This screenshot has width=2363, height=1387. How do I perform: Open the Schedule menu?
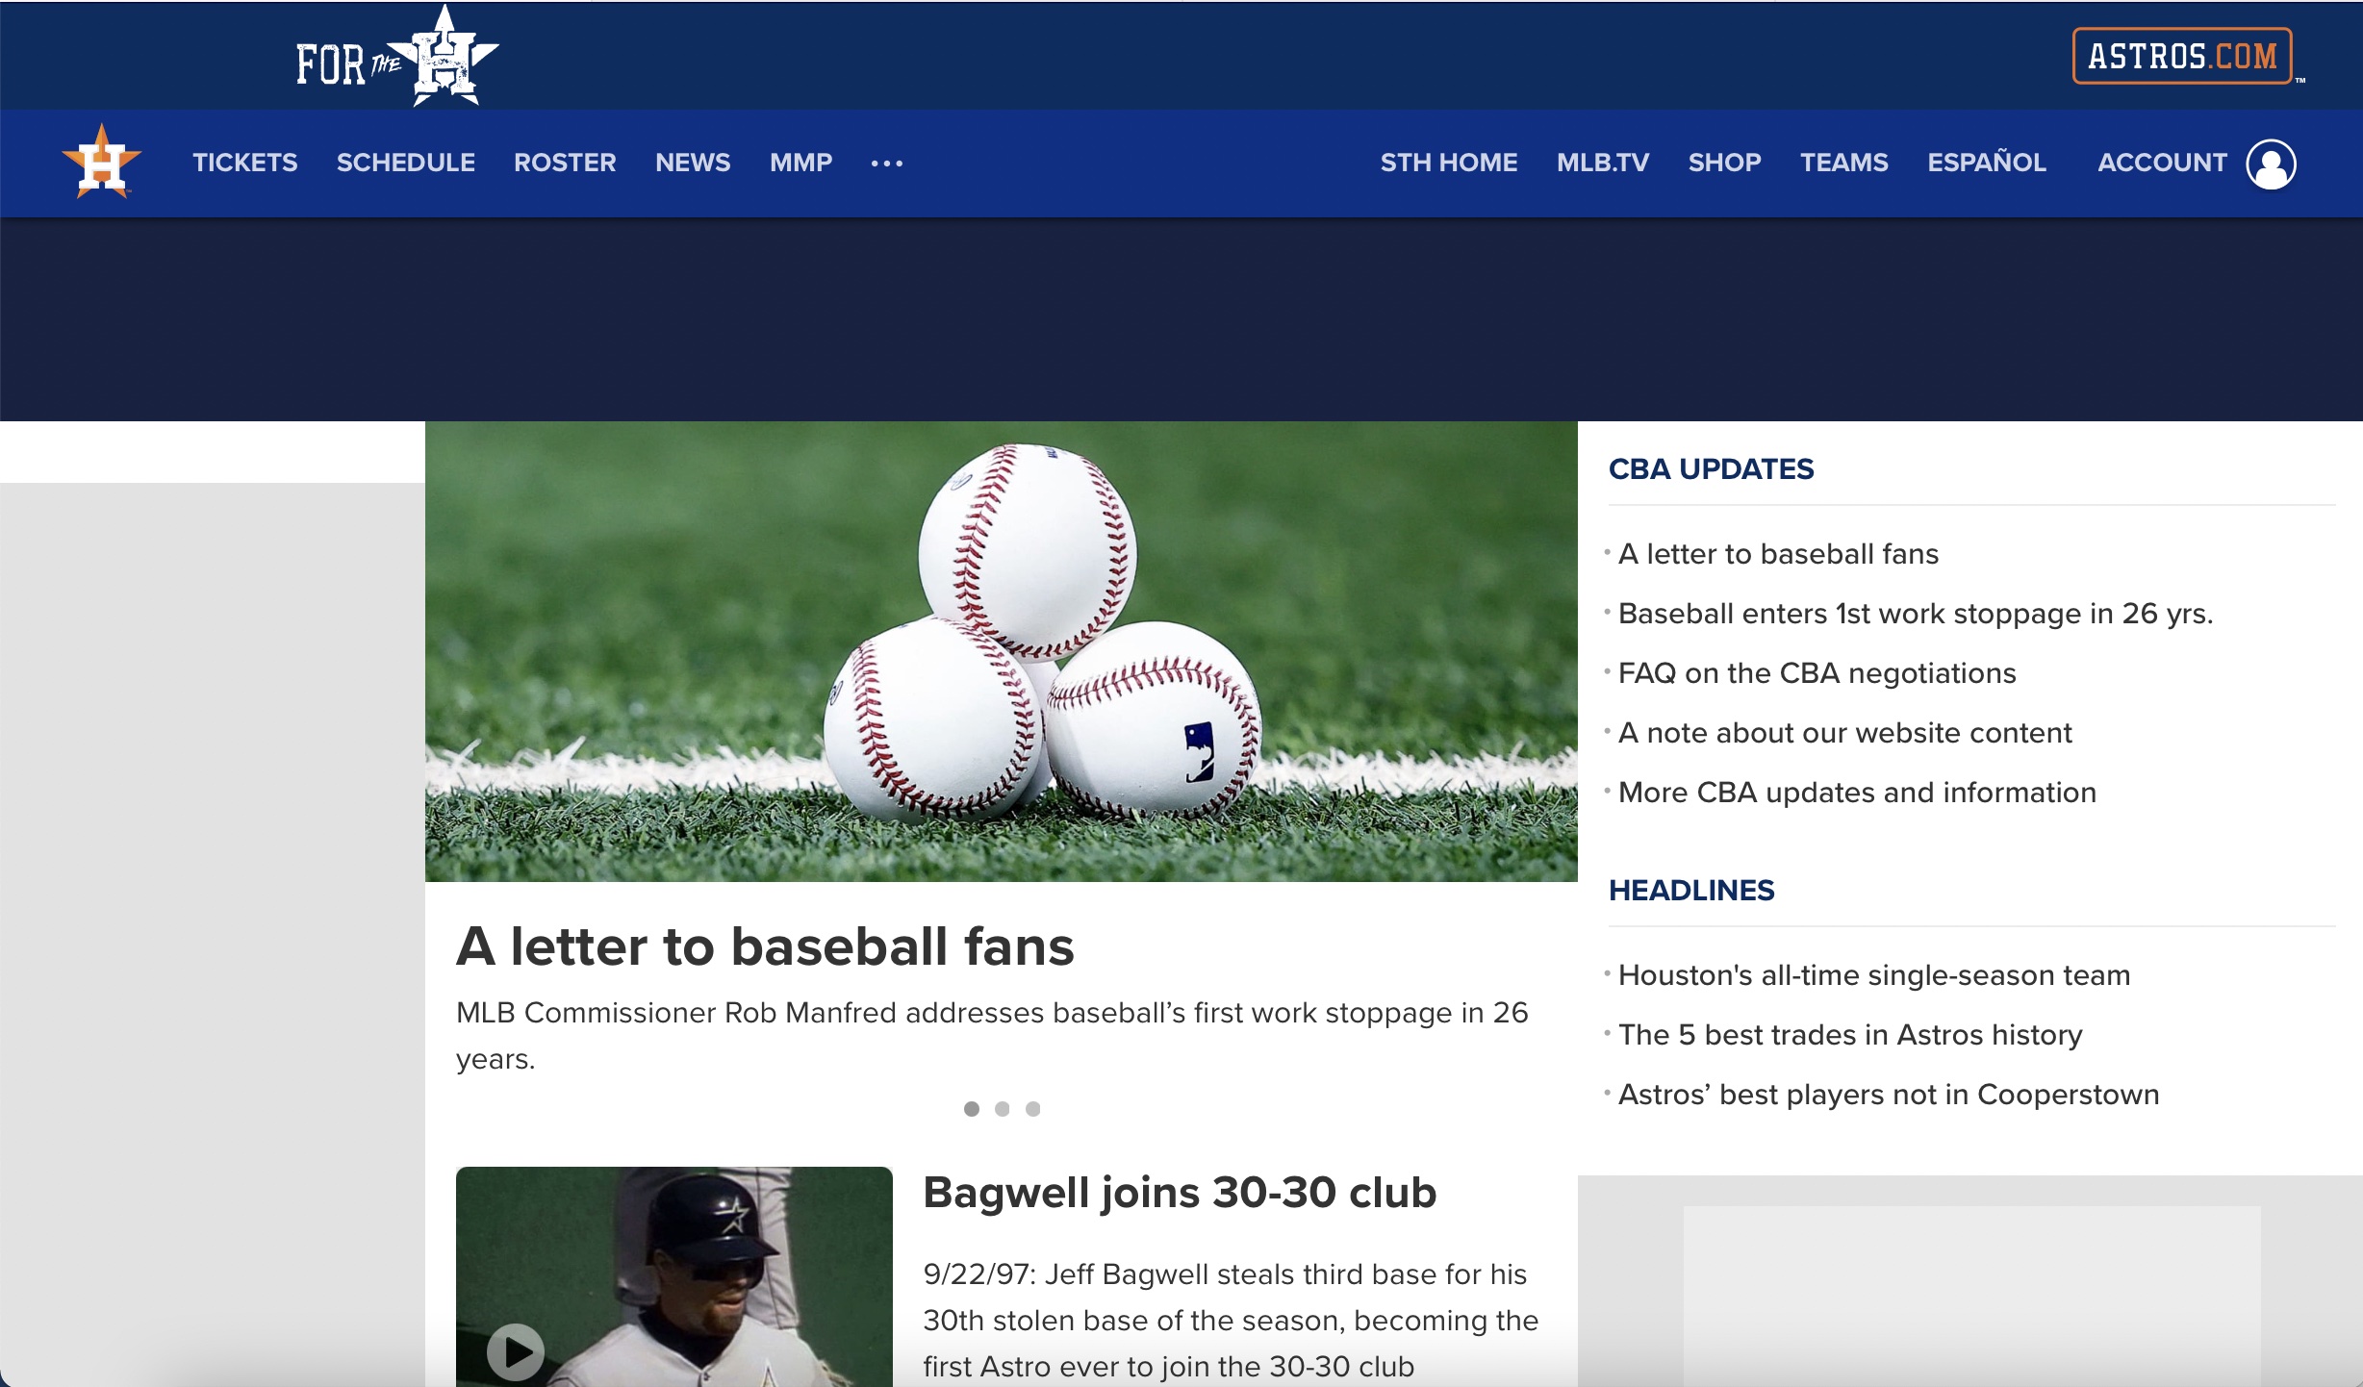tap(406, 163)
